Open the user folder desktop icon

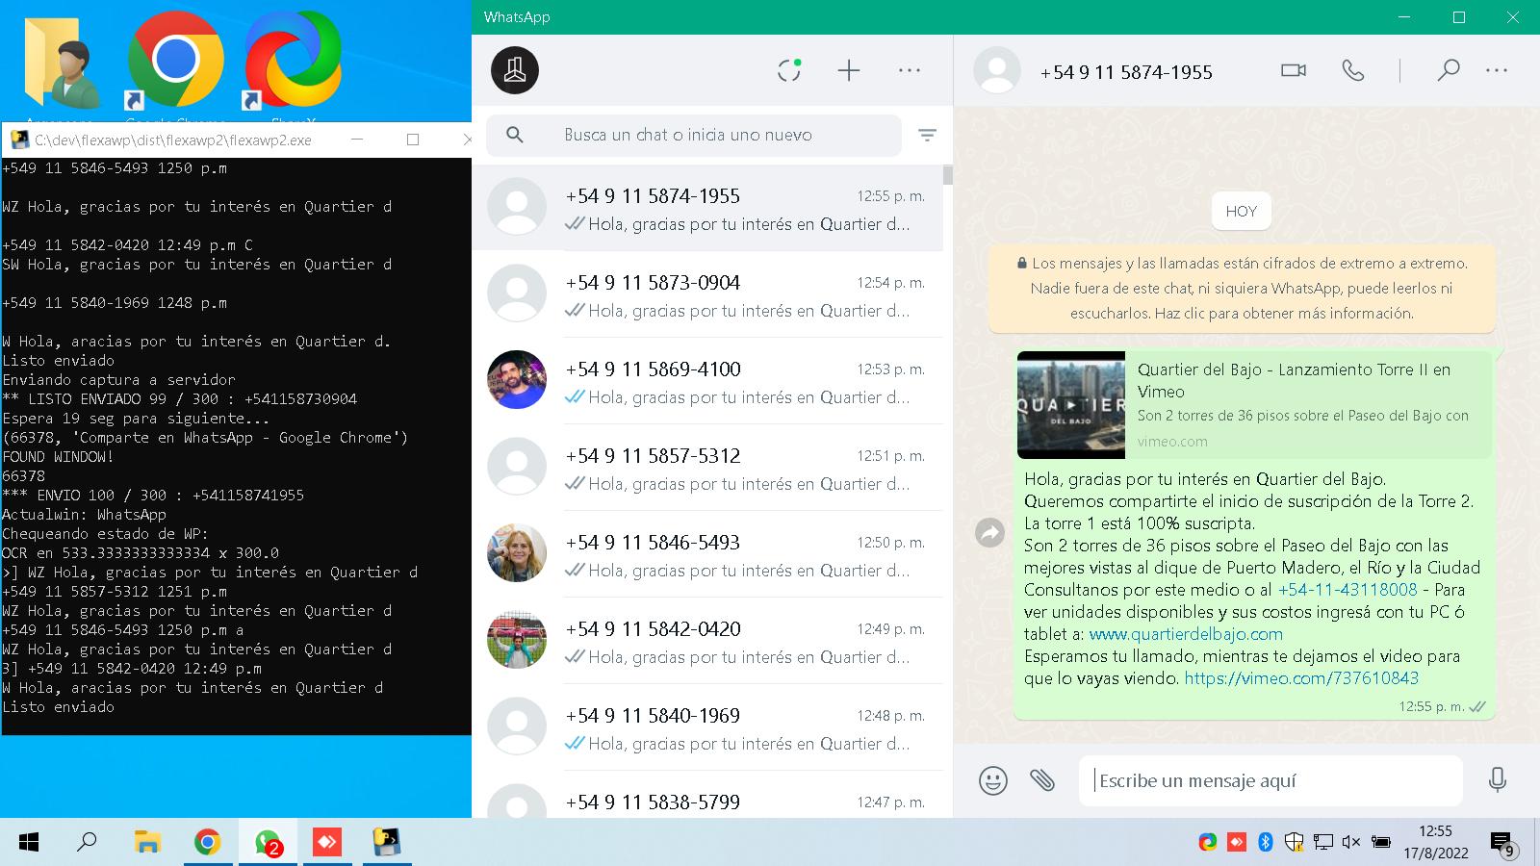[x=60, y=63]
